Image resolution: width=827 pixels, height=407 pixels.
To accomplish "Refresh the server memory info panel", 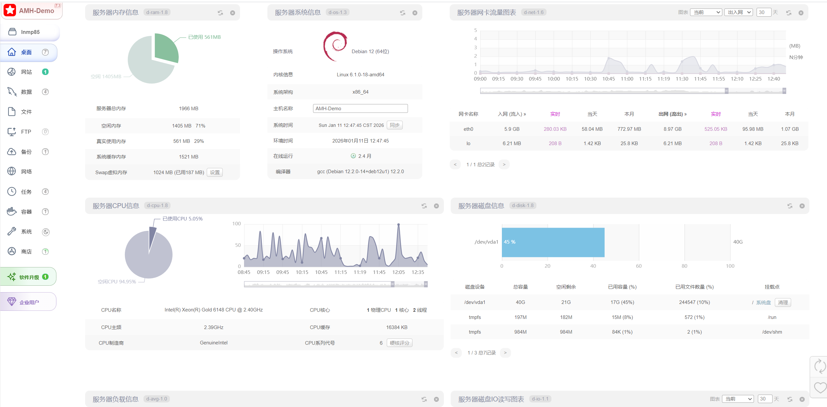I will pos(220,13).
